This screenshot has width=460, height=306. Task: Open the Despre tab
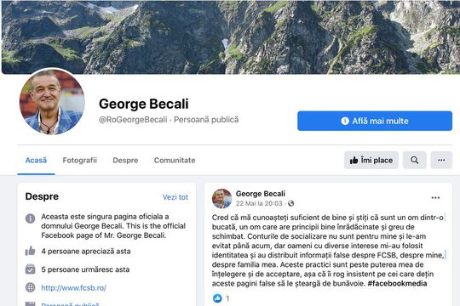(125, 160)
